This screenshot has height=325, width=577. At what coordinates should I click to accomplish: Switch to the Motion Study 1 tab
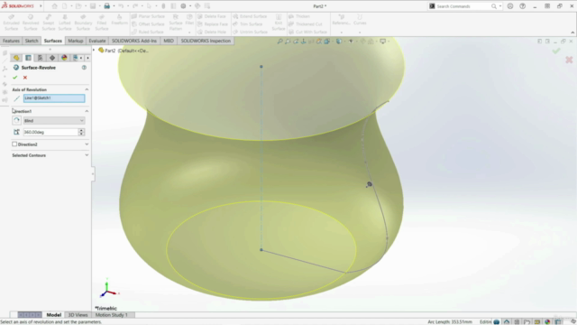pyautogui.click(x=112, y=315)
